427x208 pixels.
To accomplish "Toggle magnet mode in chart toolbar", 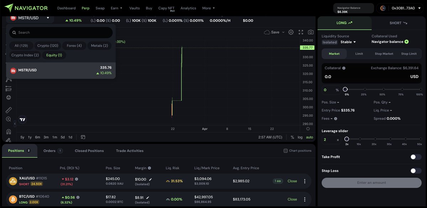I will 9,131.
